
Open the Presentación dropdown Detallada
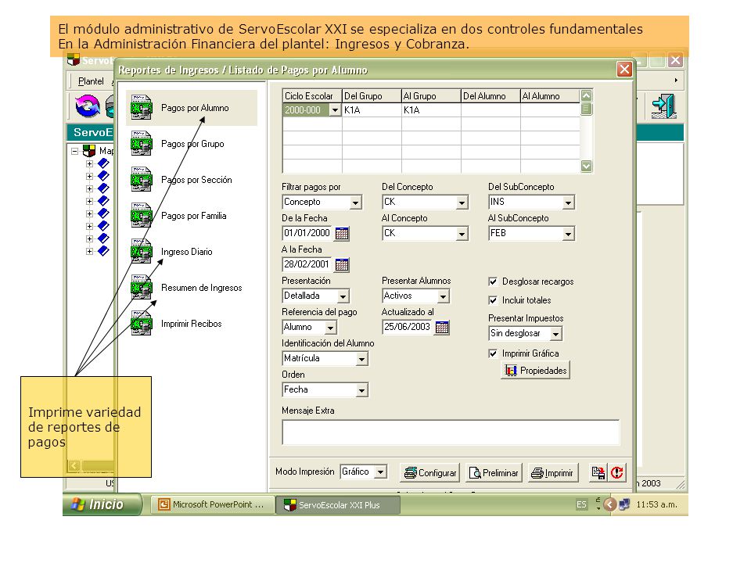coord(343,296)
